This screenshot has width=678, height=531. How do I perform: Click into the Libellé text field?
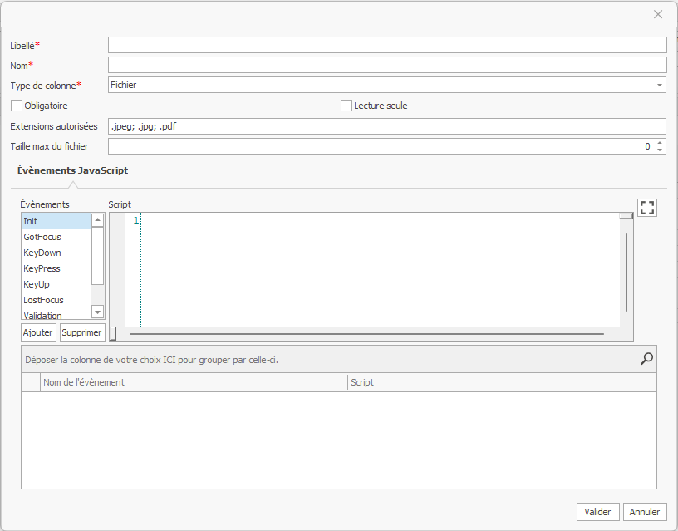coord(387,45)
